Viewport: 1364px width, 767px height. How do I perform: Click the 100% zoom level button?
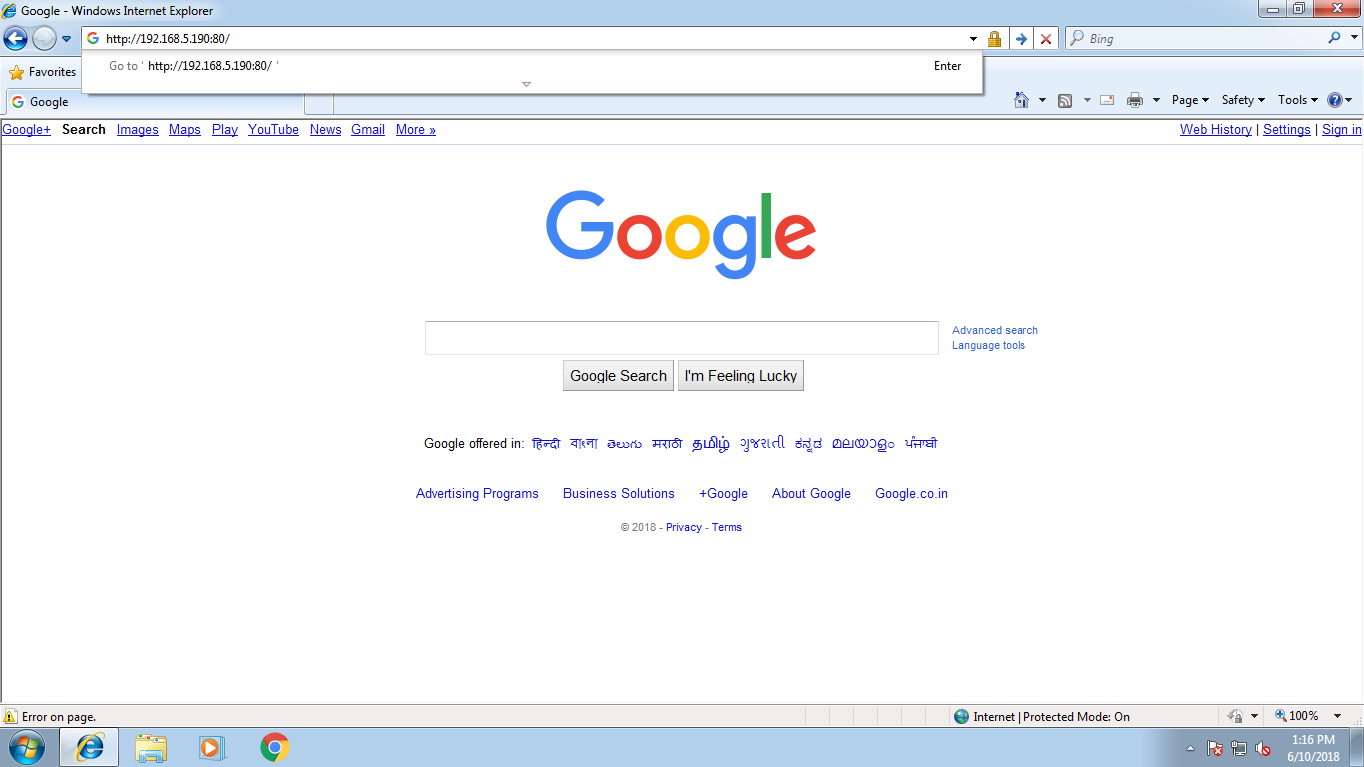point(1297,716)
